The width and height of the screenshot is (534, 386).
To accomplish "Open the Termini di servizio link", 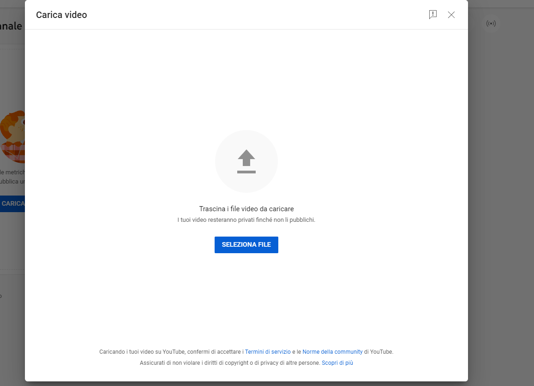I will pyautogui.click(x=268, y=351).
